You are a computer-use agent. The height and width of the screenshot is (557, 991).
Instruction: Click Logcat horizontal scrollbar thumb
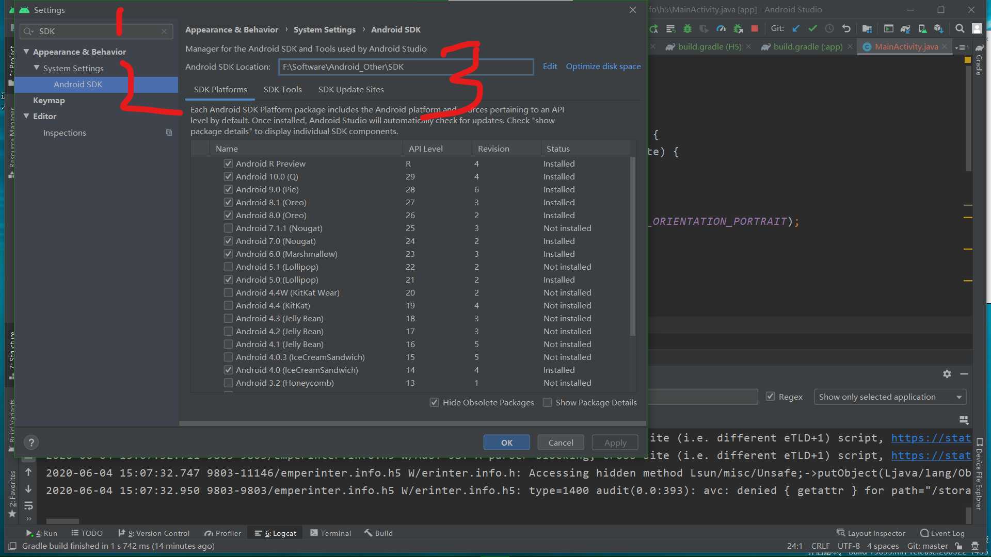point(62,521)
